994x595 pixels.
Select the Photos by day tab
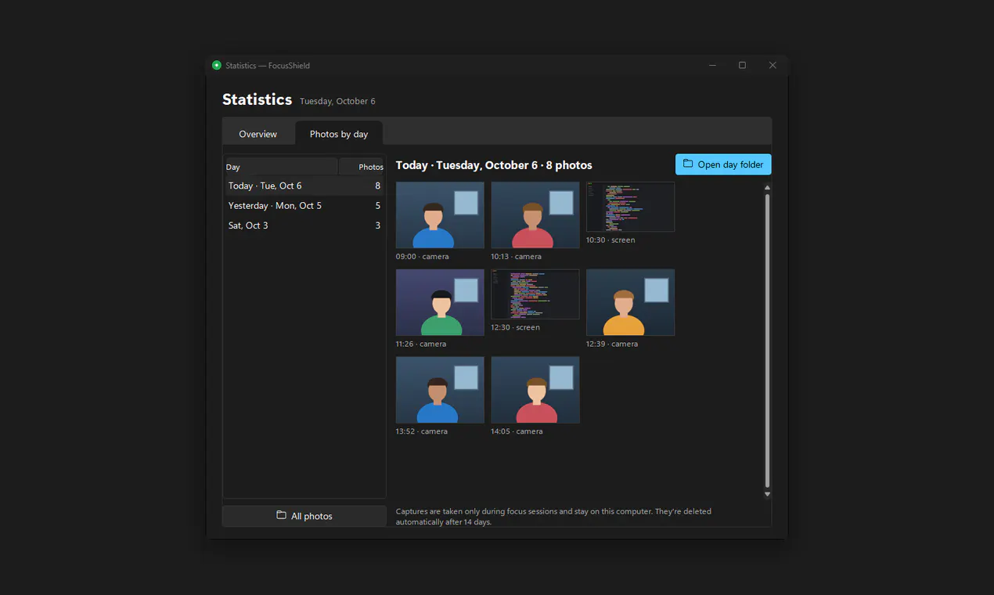(339, 134)
